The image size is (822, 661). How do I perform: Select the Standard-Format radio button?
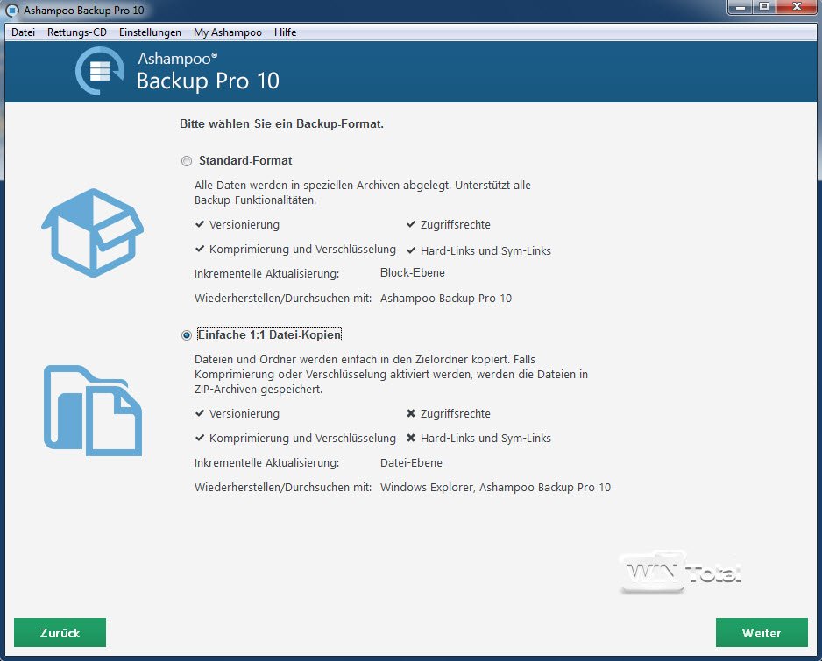(x=186, y=161)
